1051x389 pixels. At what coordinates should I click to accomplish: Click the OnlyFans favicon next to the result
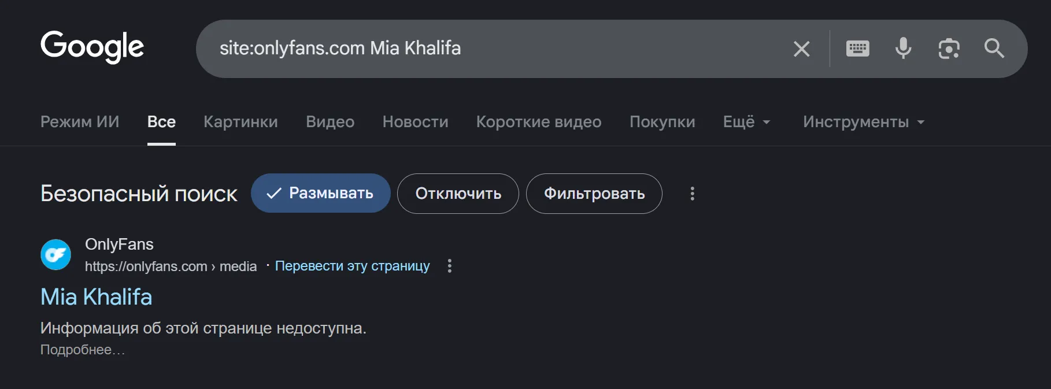(x=55, y=254)
